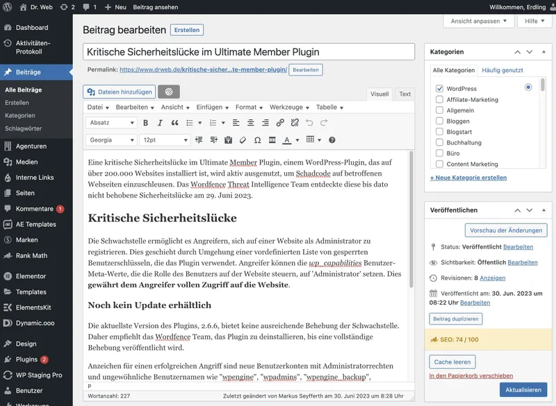Insert table using grid icon
The width and height of the screenshot is (556, 406).
click(x=310, y=139)
